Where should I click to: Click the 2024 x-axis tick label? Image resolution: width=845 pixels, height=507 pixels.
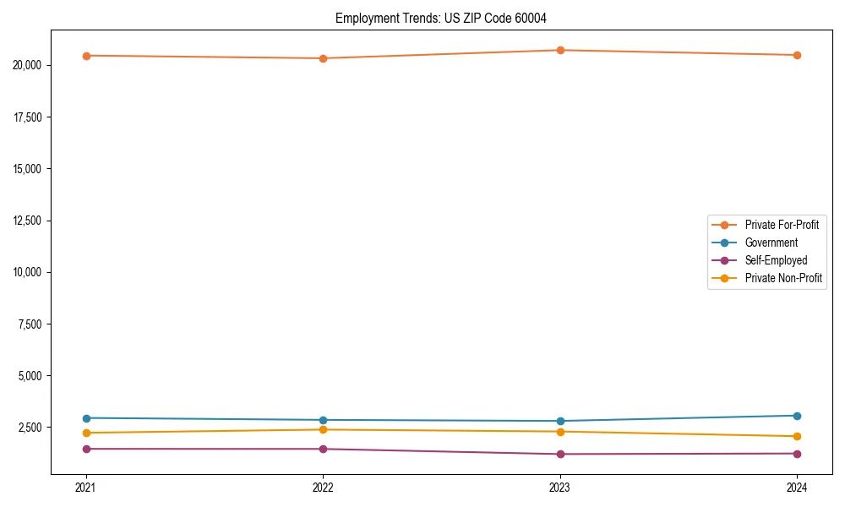tap(795, 487)
